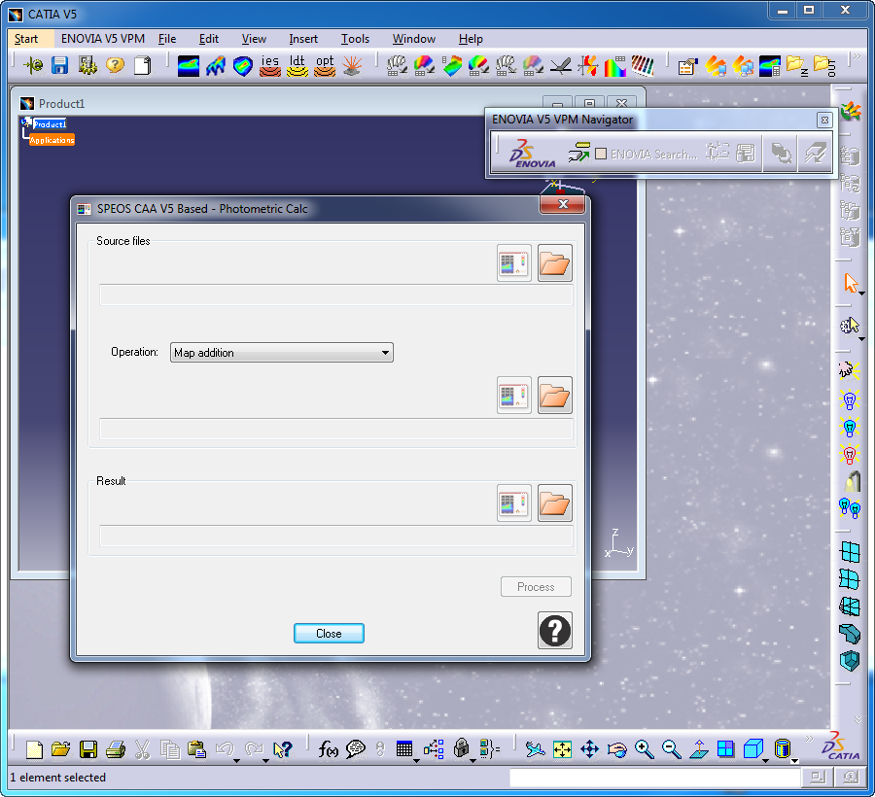875x797 pixels.
Task: Expand the Operation 'Map addition' dropdown
Action: (x=282, y=353)
